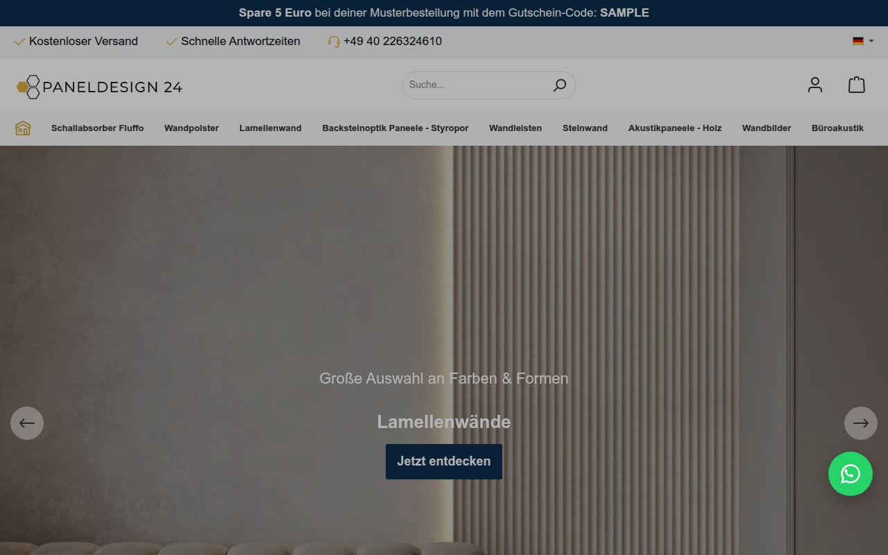Open the shopping bag cart icon
This screenshot has height=555, width=888.
(x=857, y=85)
